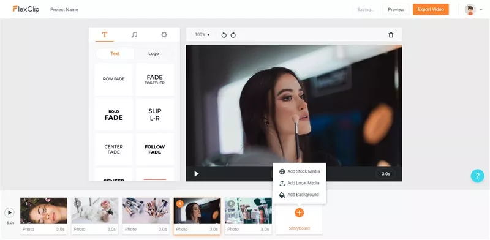
Task: Click the Photo label under clip 5
Action: (x=233, y=229)
